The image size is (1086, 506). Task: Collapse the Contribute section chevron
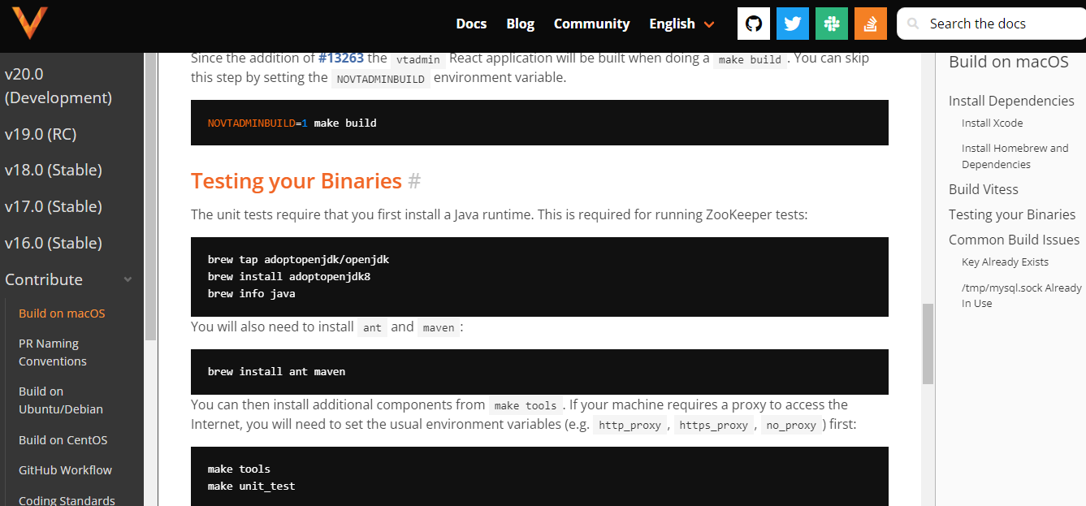pos(128,279)
